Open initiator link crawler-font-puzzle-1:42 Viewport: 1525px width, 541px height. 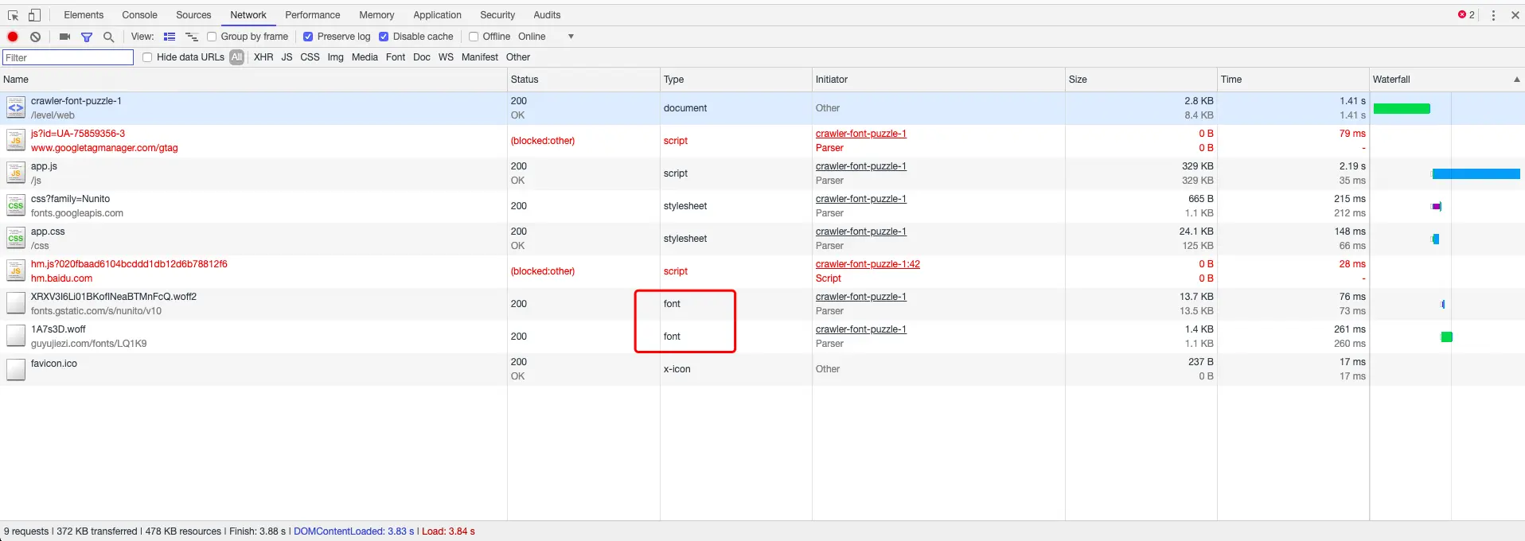[x=868, y=264]
